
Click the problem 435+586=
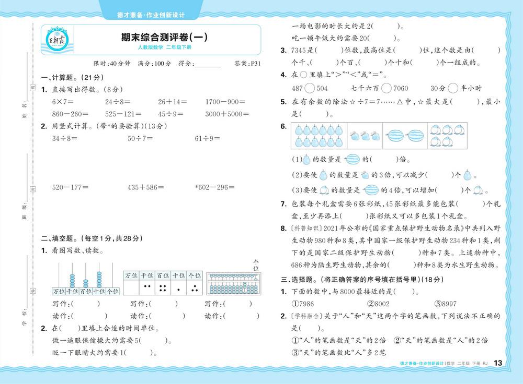[146, 187]
